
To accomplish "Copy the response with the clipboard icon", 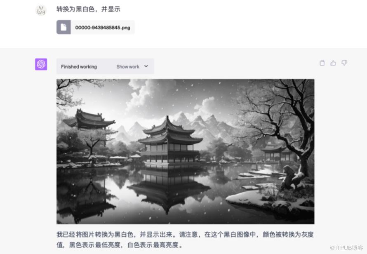I will tap(322, 63).
